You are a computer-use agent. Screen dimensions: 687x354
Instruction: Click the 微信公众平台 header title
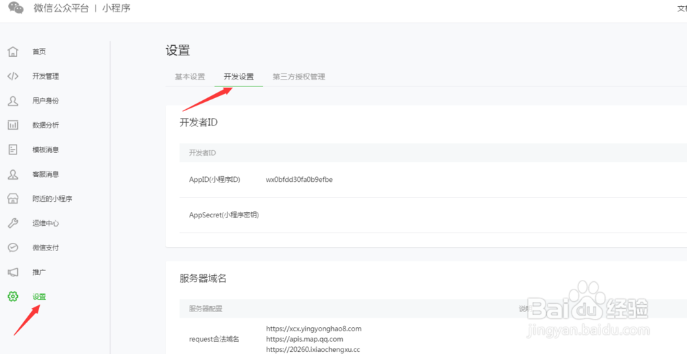pyautogui.click(x=61, y=8)
